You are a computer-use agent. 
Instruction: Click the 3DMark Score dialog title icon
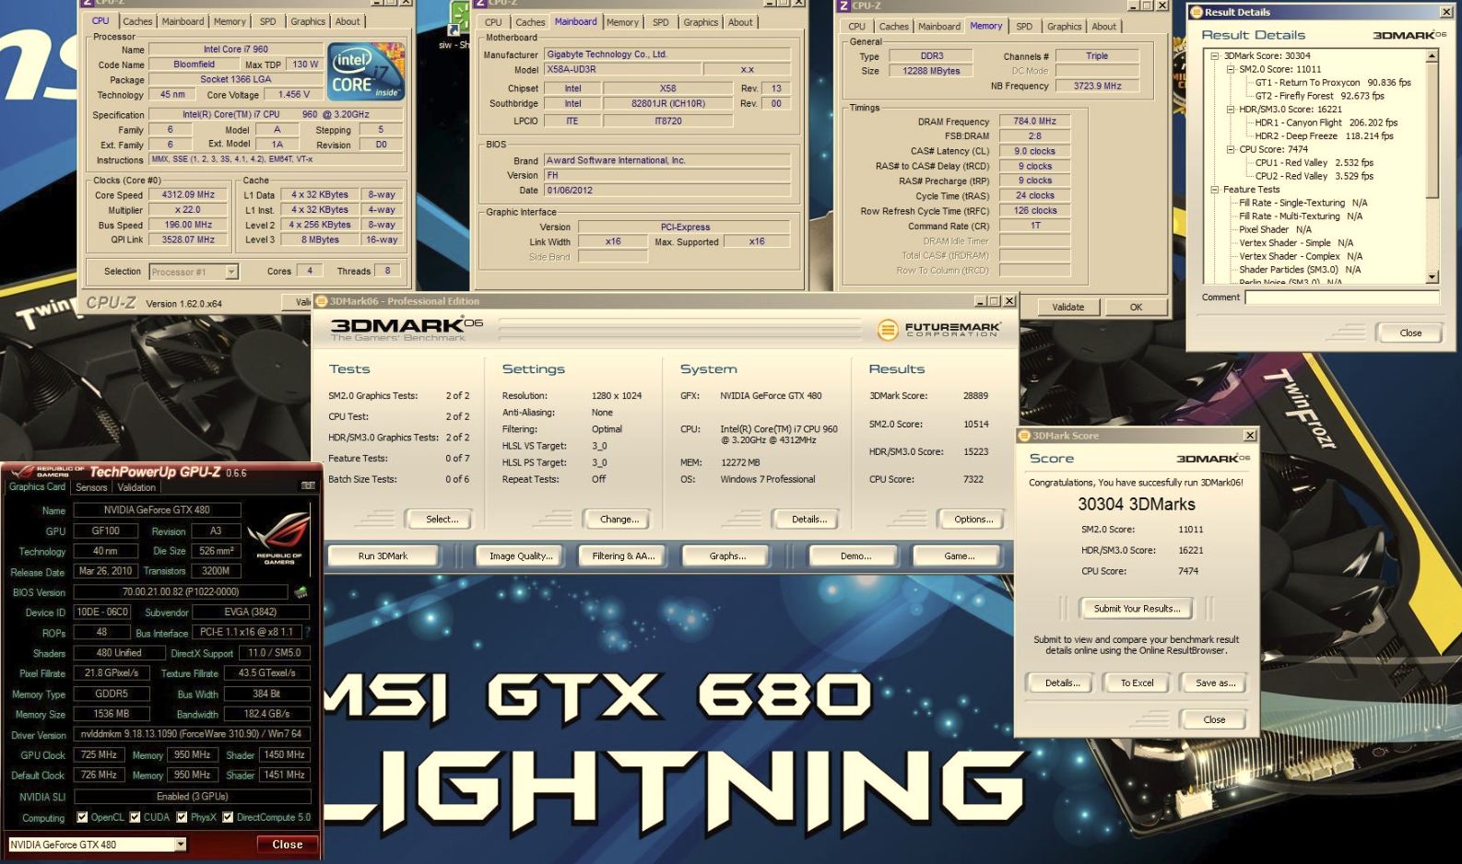click(x=1024, y=436)
